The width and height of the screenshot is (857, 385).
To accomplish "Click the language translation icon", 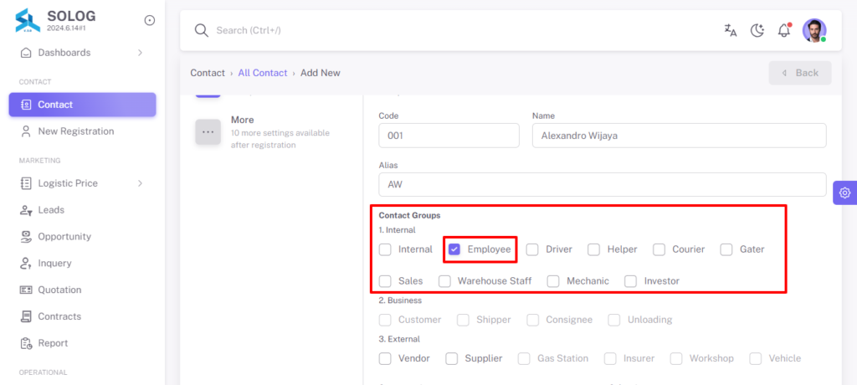I will pyautogui.click(x=730, y=31).
